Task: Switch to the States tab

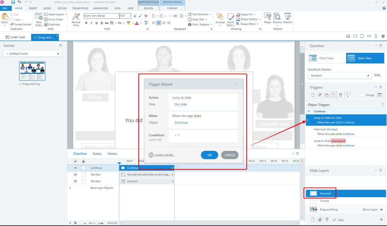Action: click(x=97, y=154)
